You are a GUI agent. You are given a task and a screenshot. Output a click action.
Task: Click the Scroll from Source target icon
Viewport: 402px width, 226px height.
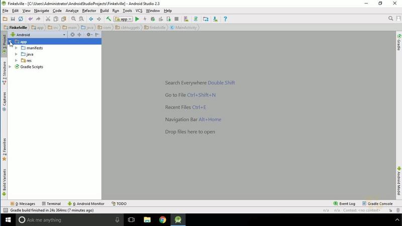(x=72, y=35)
